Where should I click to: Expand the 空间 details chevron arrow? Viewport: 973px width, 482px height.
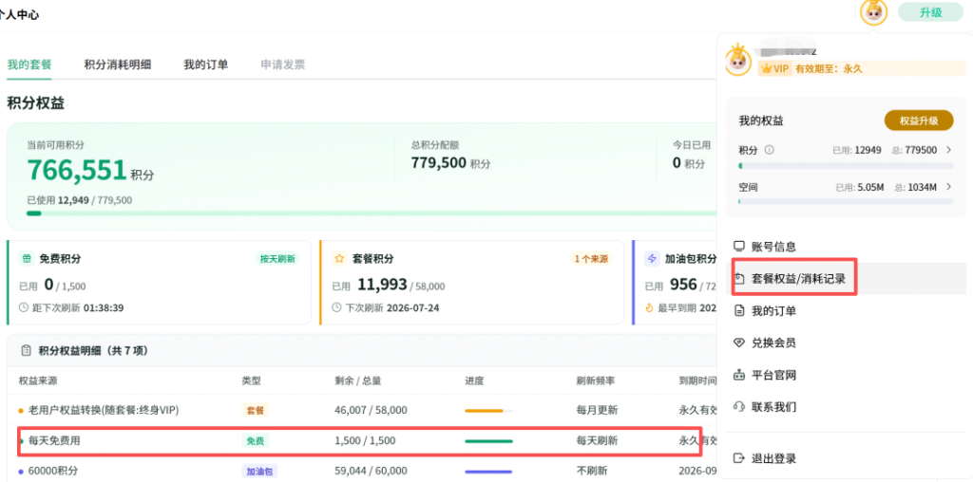tap(948, 187)
